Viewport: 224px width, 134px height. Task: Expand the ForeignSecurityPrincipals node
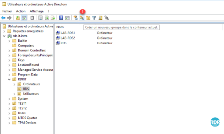coord(9,55)
